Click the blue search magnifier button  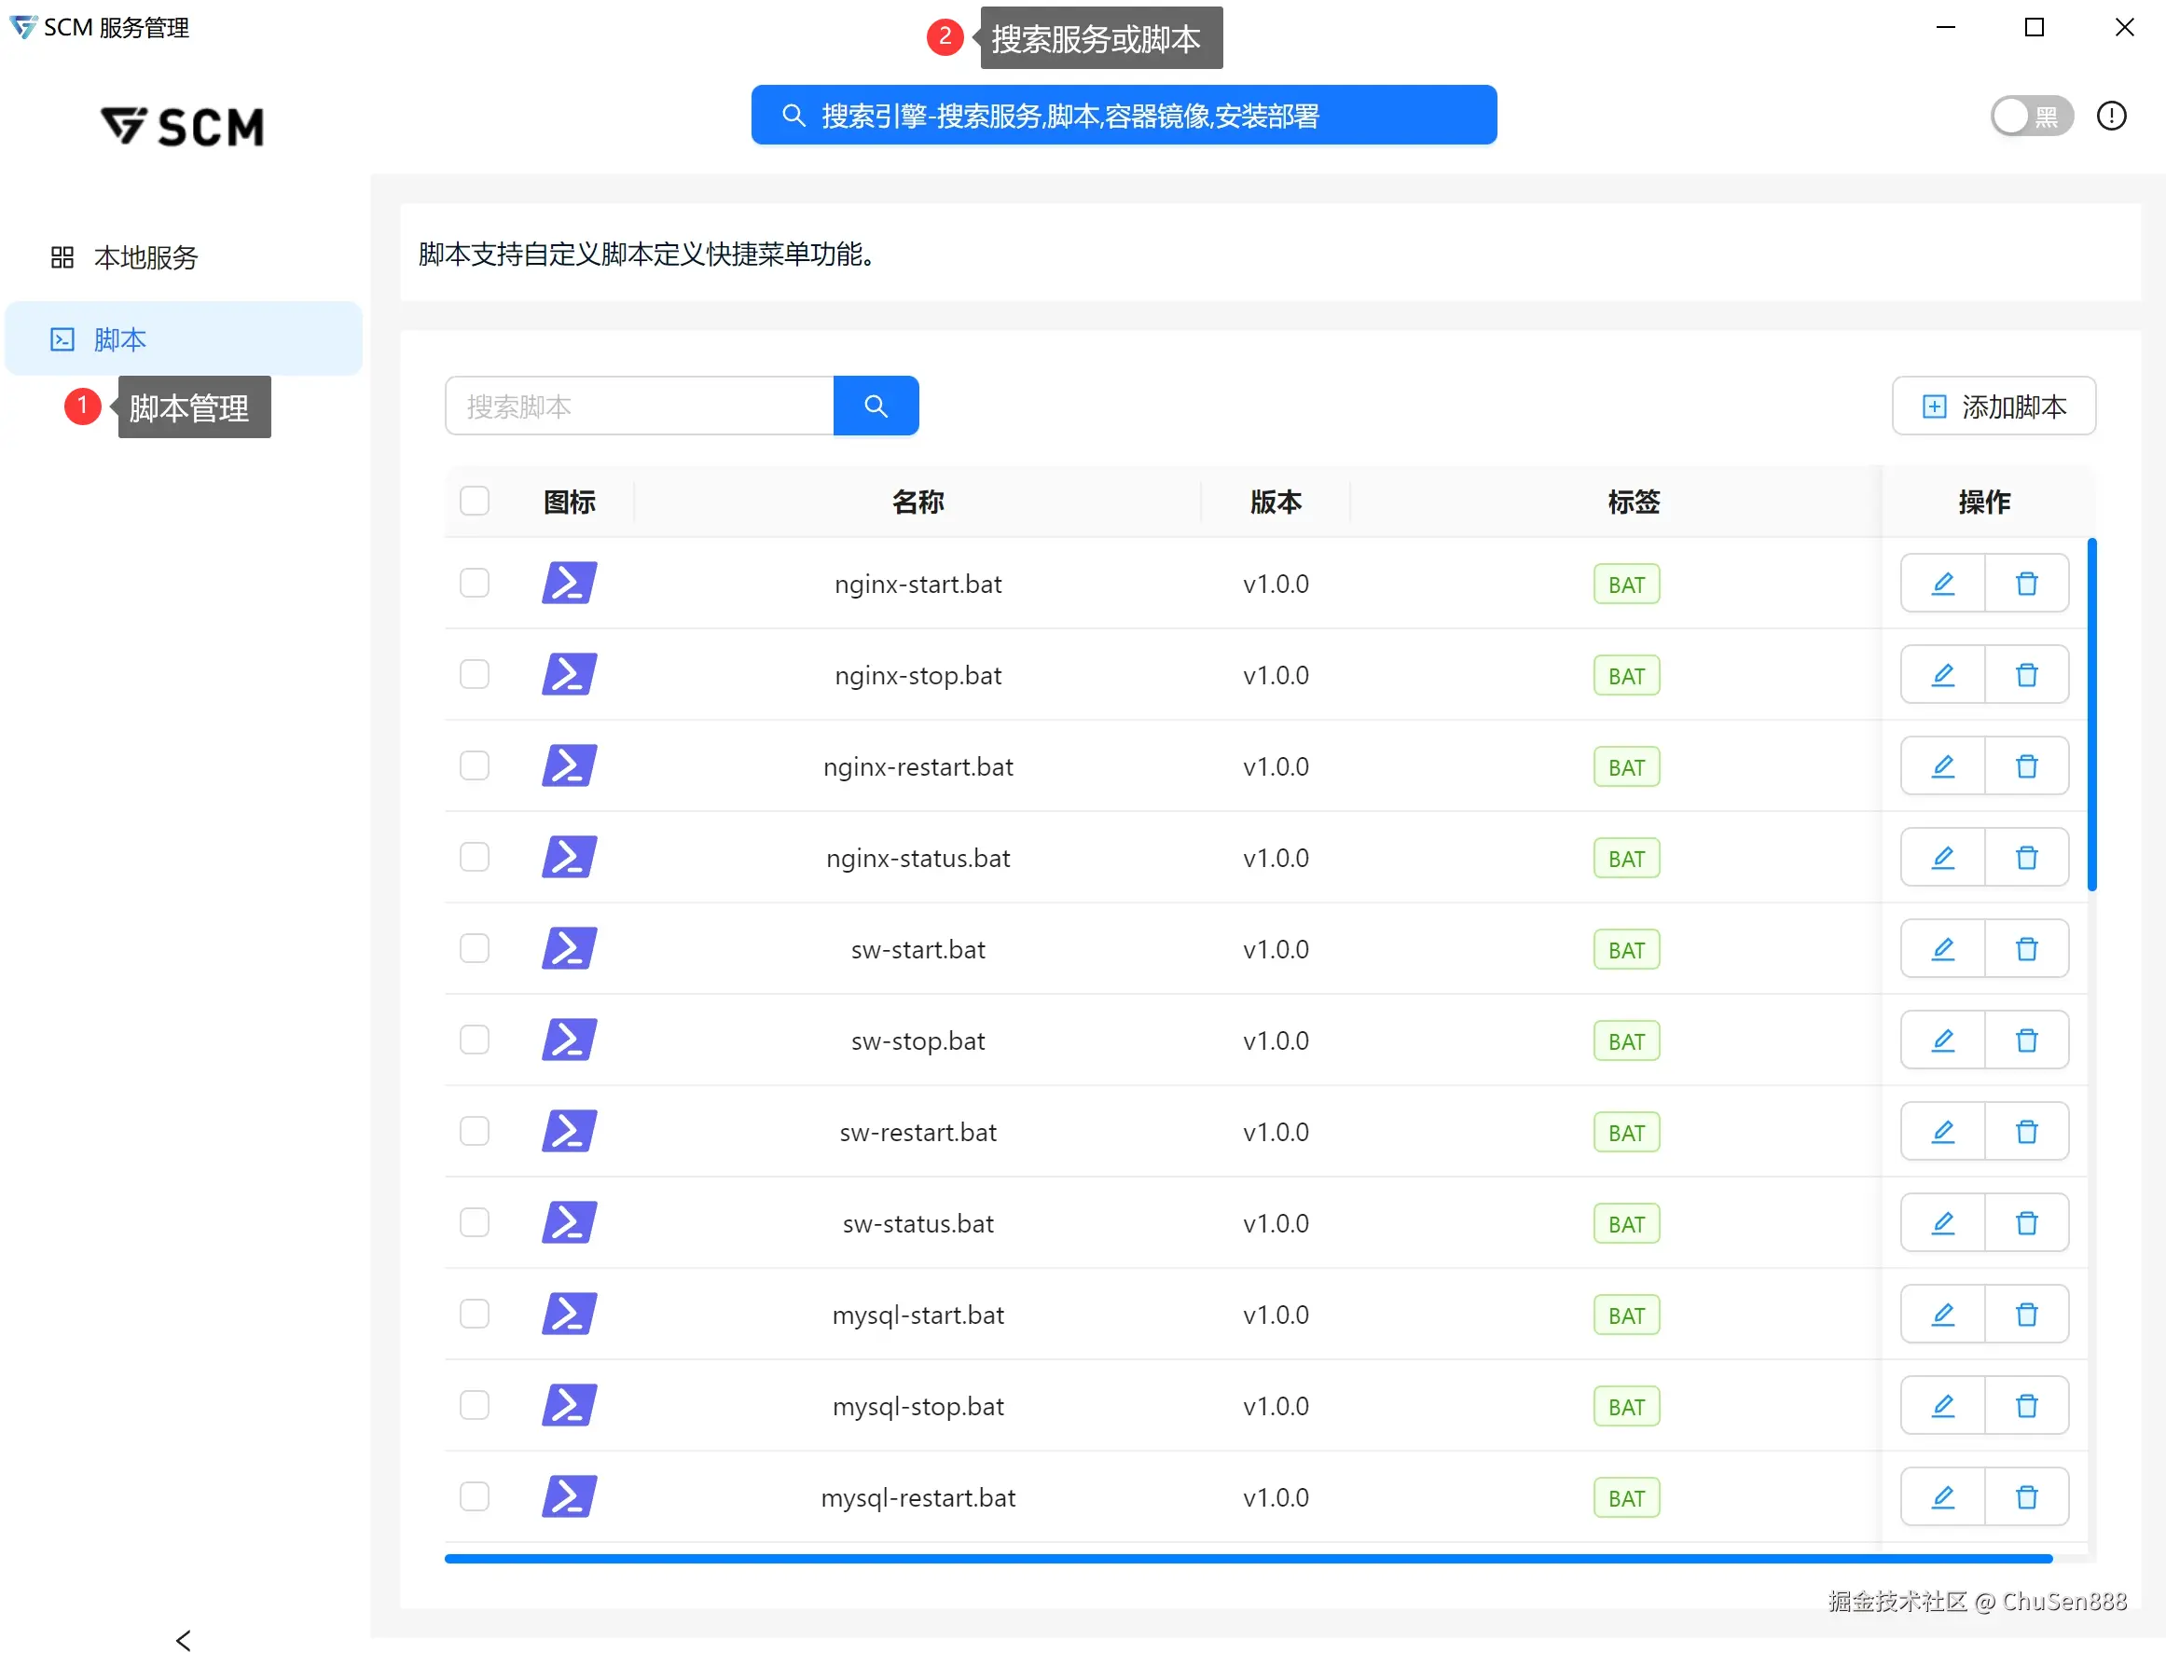[875, 406]
